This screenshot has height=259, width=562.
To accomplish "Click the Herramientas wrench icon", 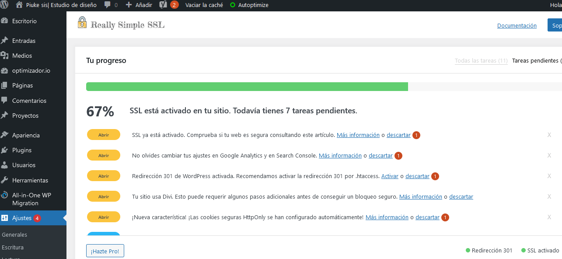I will (x=4, y=180).
